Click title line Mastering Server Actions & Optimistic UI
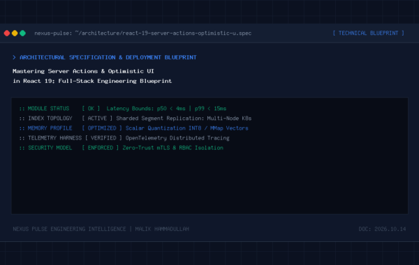 click(83, 71)
